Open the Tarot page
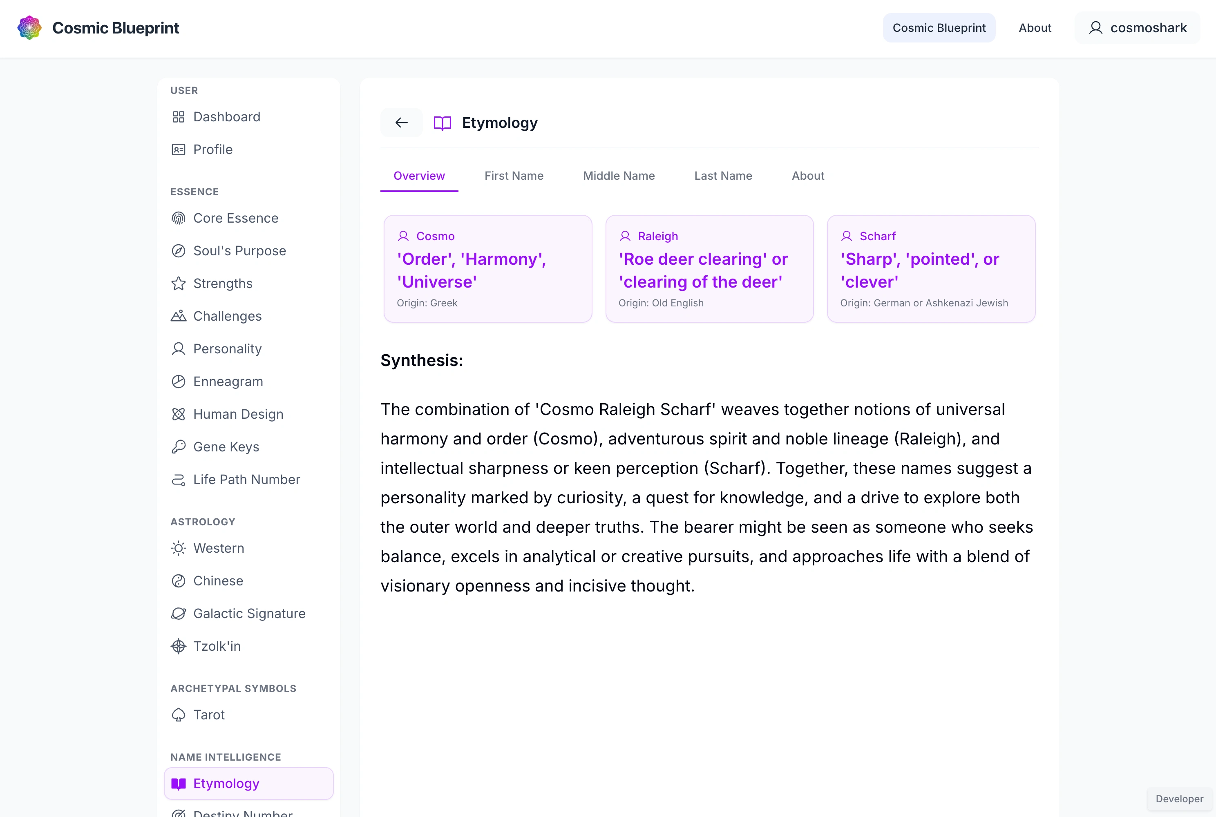This screenshot has height=817, width=1216. (248, 715)
